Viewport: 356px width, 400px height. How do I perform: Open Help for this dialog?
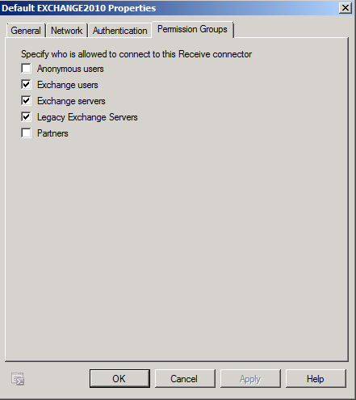click(316, 378)
